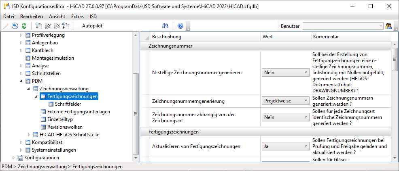Click the Konfigurationen node icon
Viewport: 399px width, 171px height.
20,158
